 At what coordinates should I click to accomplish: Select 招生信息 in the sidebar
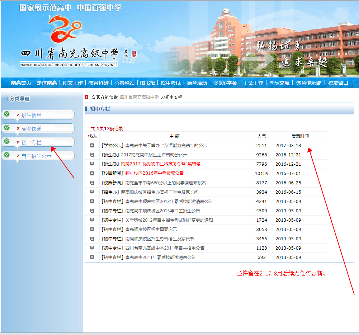click(31, 115)
